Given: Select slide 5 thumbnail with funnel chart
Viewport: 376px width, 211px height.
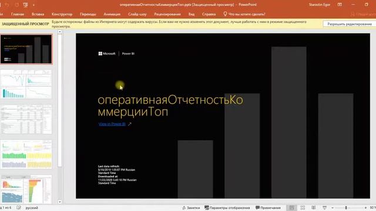Looking at the screenshot, I should 26,189.
